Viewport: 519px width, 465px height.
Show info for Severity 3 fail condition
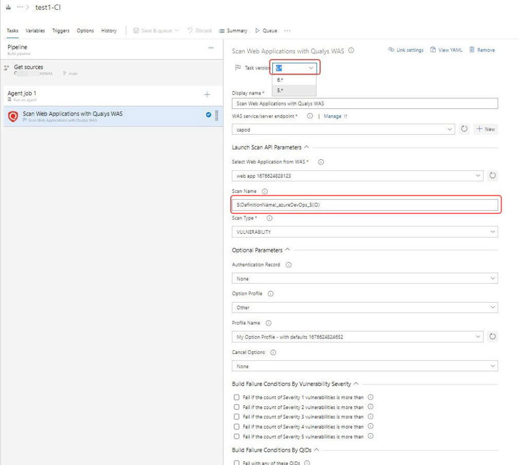tap(370, 416)
